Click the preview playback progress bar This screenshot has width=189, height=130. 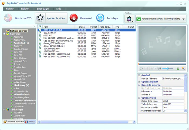(162, 64)
